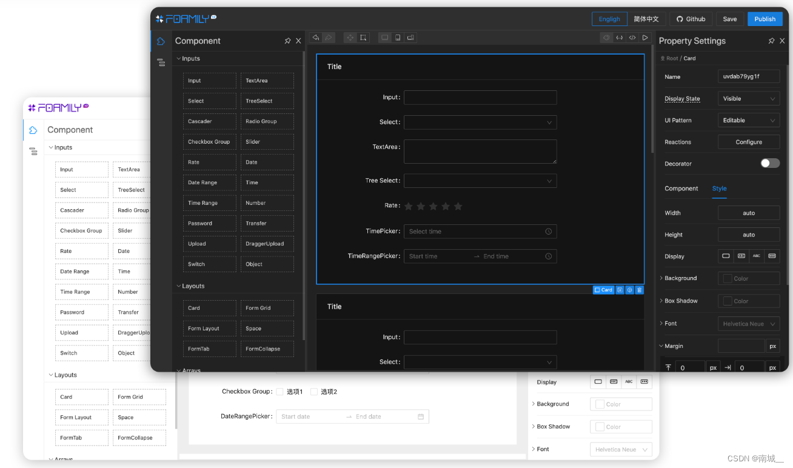Screen dimensions: 793x468
Task: Open the Display State dropdown
Action: click(748, 98)
